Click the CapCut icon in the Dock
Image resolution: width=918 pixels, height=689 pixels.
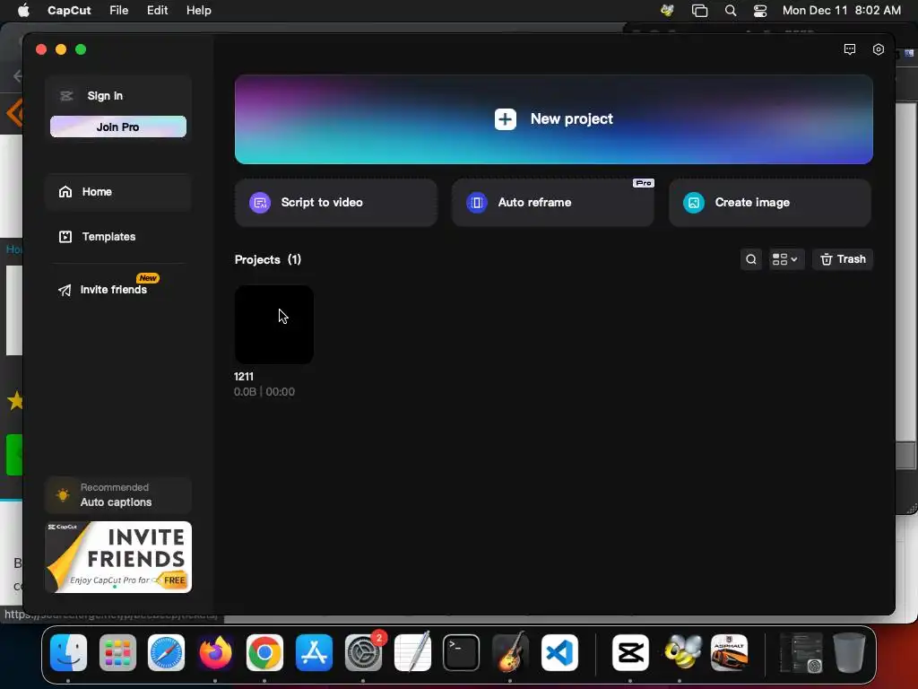(x=630, y=653)
